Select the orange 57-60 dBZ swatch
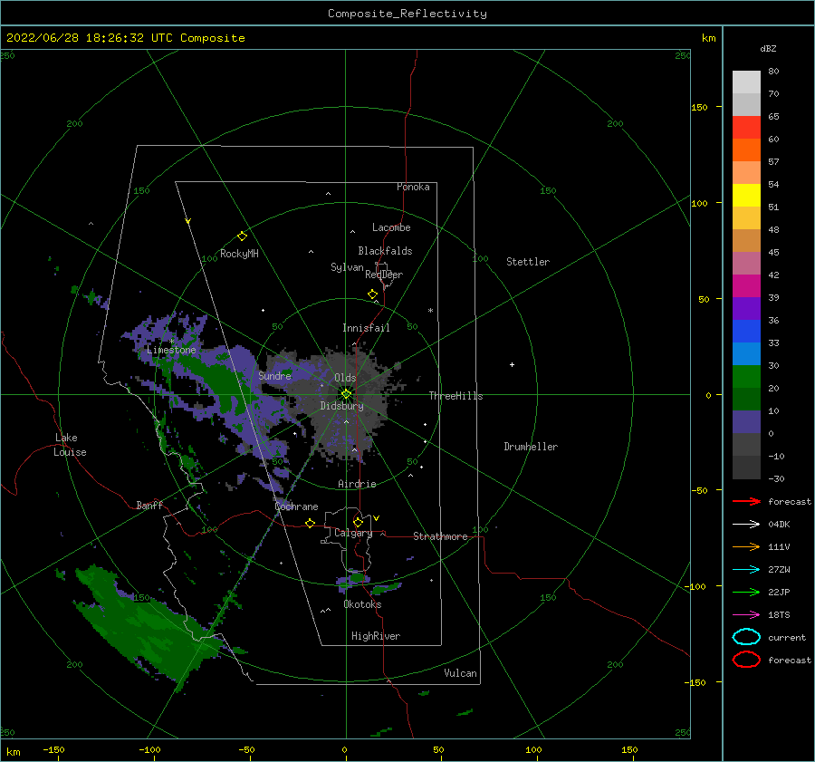The width and height of the screenshot is (815, 762). coord(746,150)
